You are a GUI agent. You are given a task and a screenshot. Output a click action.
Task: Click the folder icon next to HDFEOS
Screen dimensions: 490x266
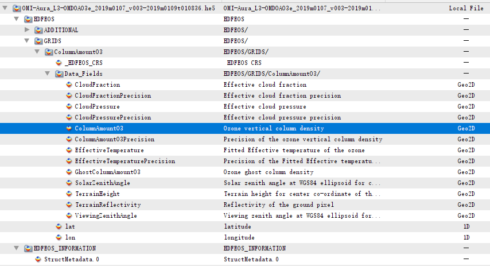click(x=28, y=20)
